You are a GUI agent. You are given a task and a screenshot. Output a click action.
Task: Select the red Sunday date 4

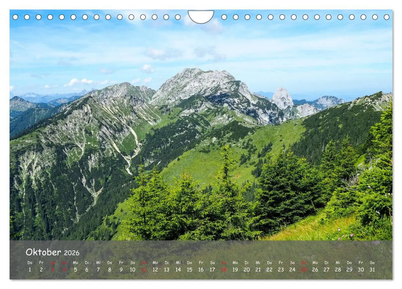point(64,270)
